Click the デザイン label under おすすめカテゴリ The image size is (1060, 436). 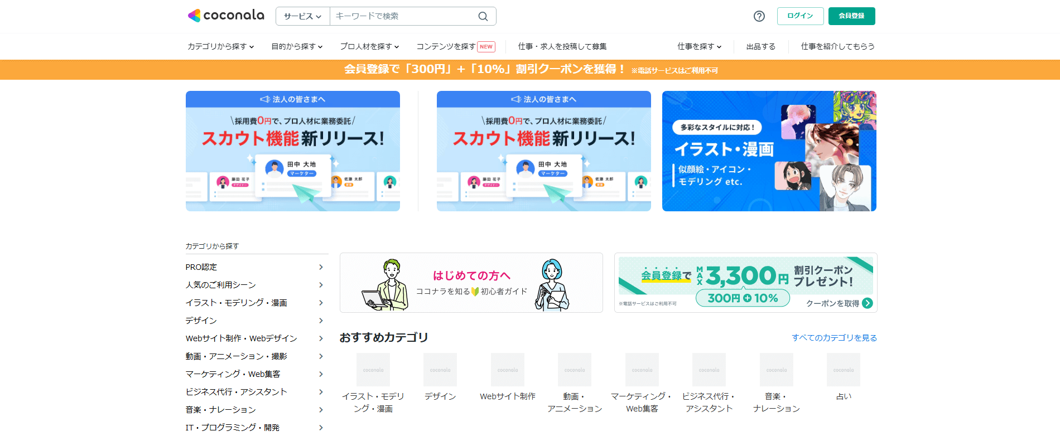pyautogui.click(x=440, y=396)
